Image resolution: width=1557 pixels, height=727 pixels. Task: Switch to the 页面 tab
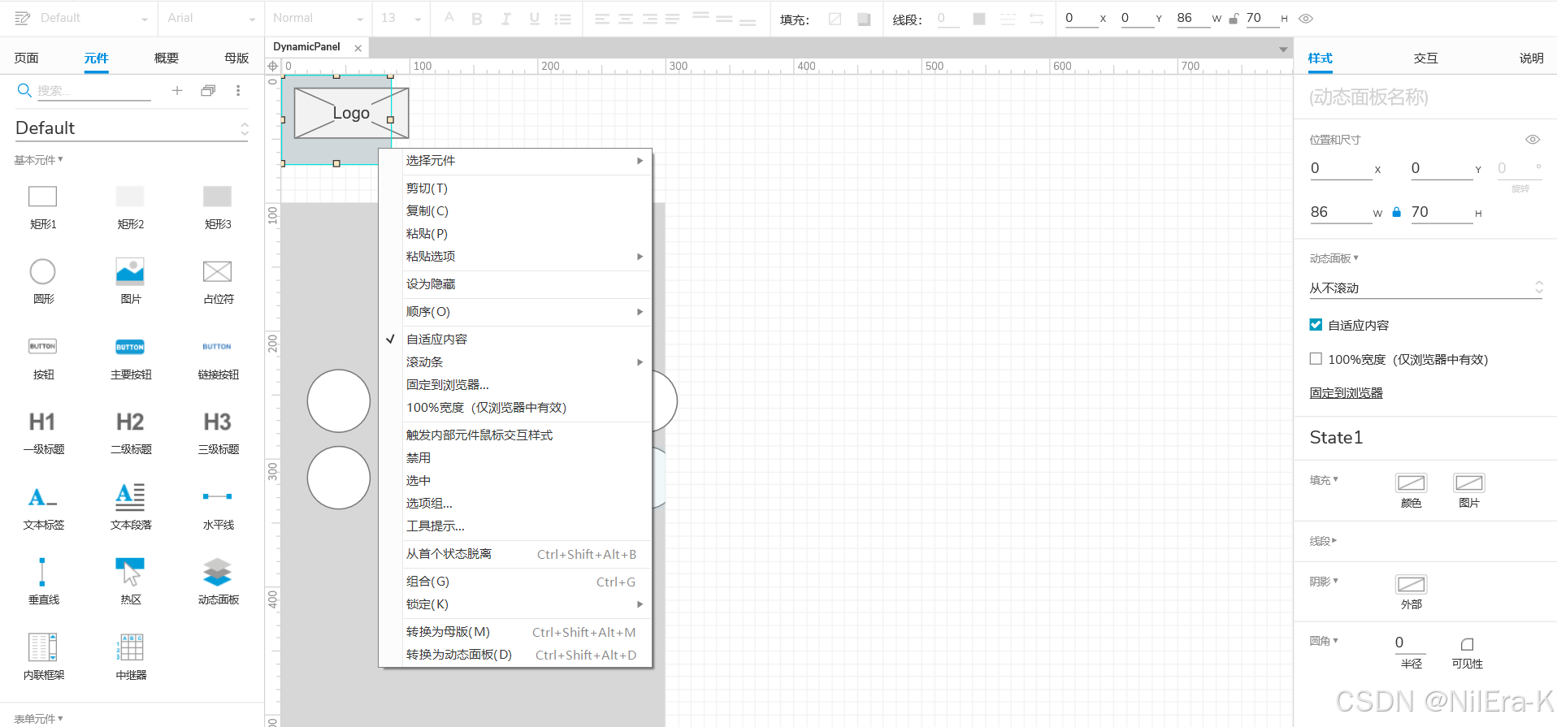[x=26, y=58]
